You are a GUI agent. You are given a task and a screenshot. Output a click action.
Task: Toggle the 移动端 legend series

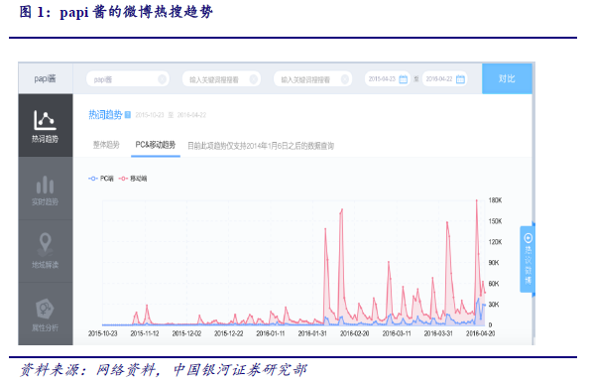coord(133,179)
